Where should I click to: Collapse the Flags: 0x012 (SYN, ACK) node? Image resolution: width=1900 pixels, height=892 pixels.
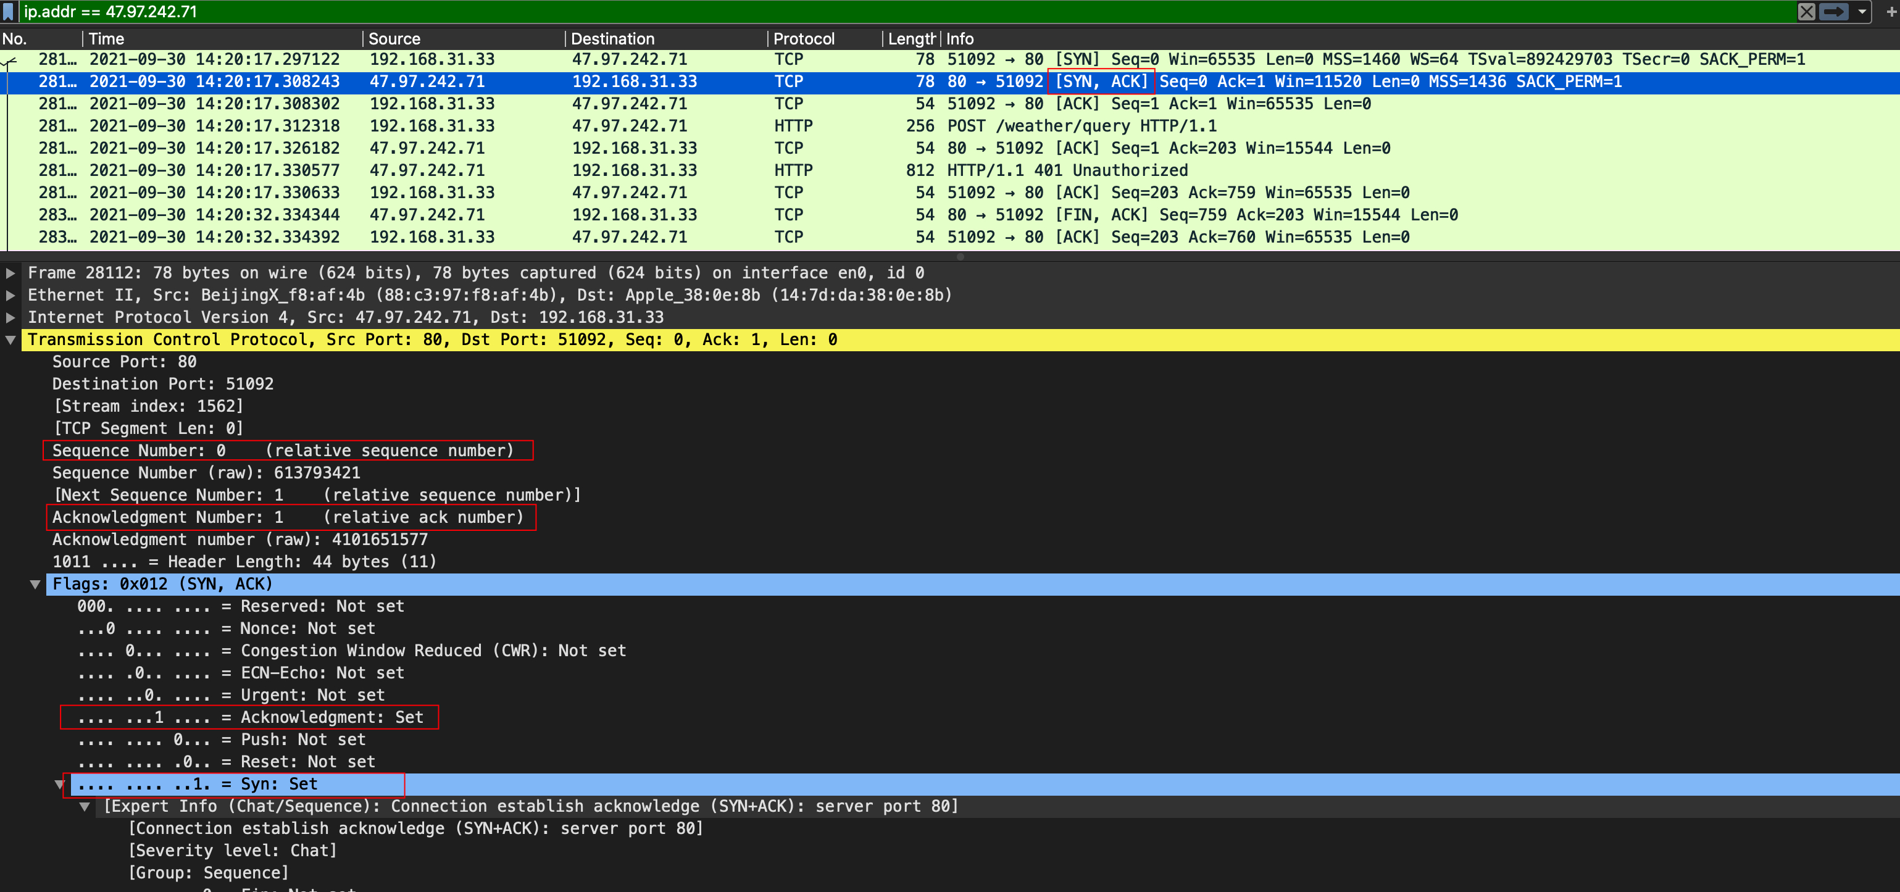(35, 585)
